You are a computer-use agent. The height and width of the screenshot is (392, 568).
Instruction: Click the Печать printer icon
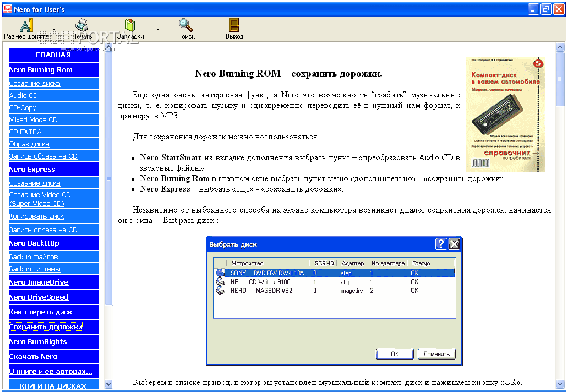[82, 25]
